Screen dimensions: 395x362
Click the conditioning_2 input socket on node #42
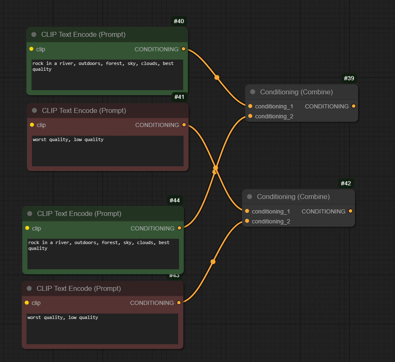pyautogui.click(x=247, y=221)
